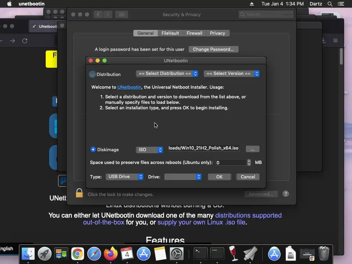Screen dimensions: 352x264
Task: Open the supply your own Linux .iso file link
Action: 201,222
